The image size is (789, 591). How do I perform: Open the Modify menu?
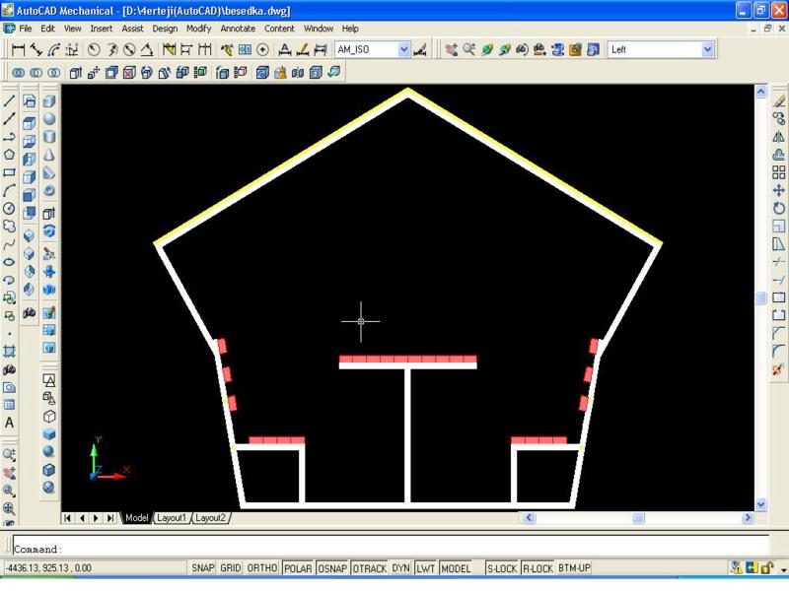(x=198, y=29)
